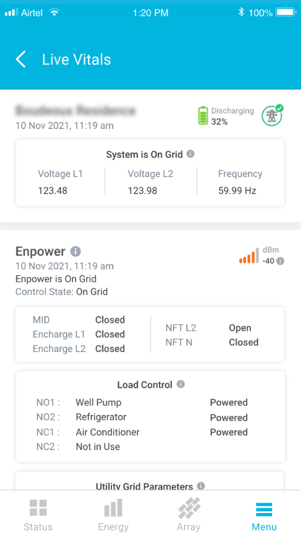Open the Menu tab icon
This screenshot has width=301, height=539.
pyautogui.click(x=264, y=508)
